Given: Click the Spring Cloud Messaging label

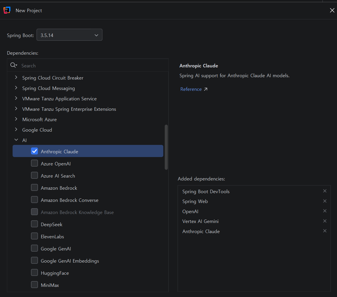Looking at the screenshot, I should (49, 88).
